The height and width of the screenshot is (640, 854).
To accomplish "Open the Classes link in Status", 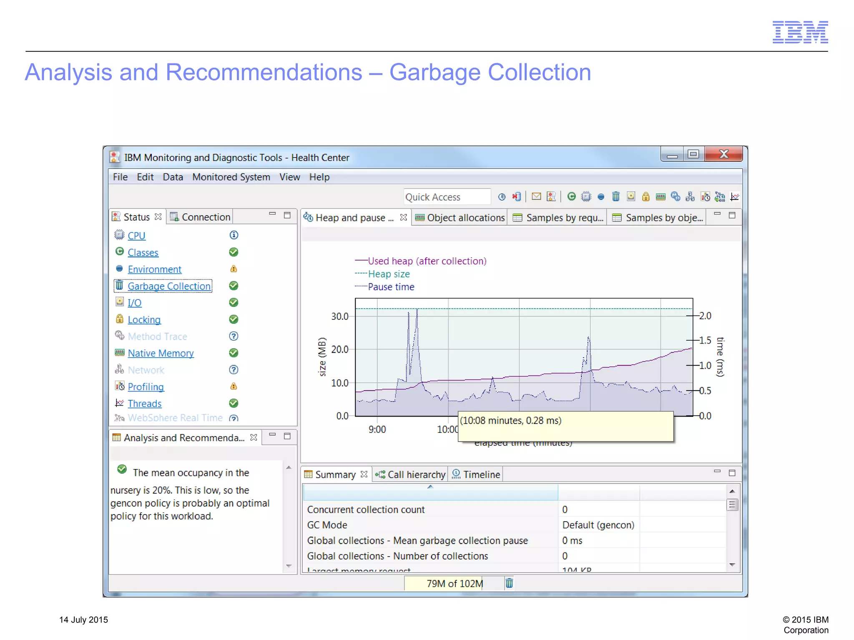I will pos(143,252).
